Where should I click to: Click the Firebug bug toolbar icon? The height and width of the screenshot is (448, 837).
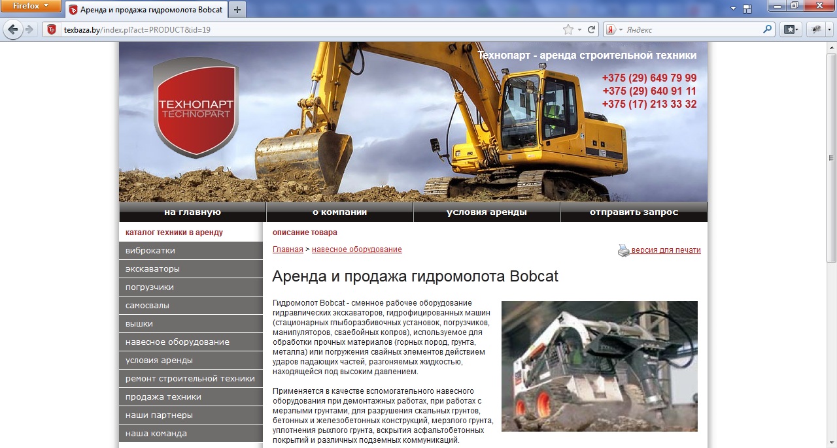coord(817,30)
